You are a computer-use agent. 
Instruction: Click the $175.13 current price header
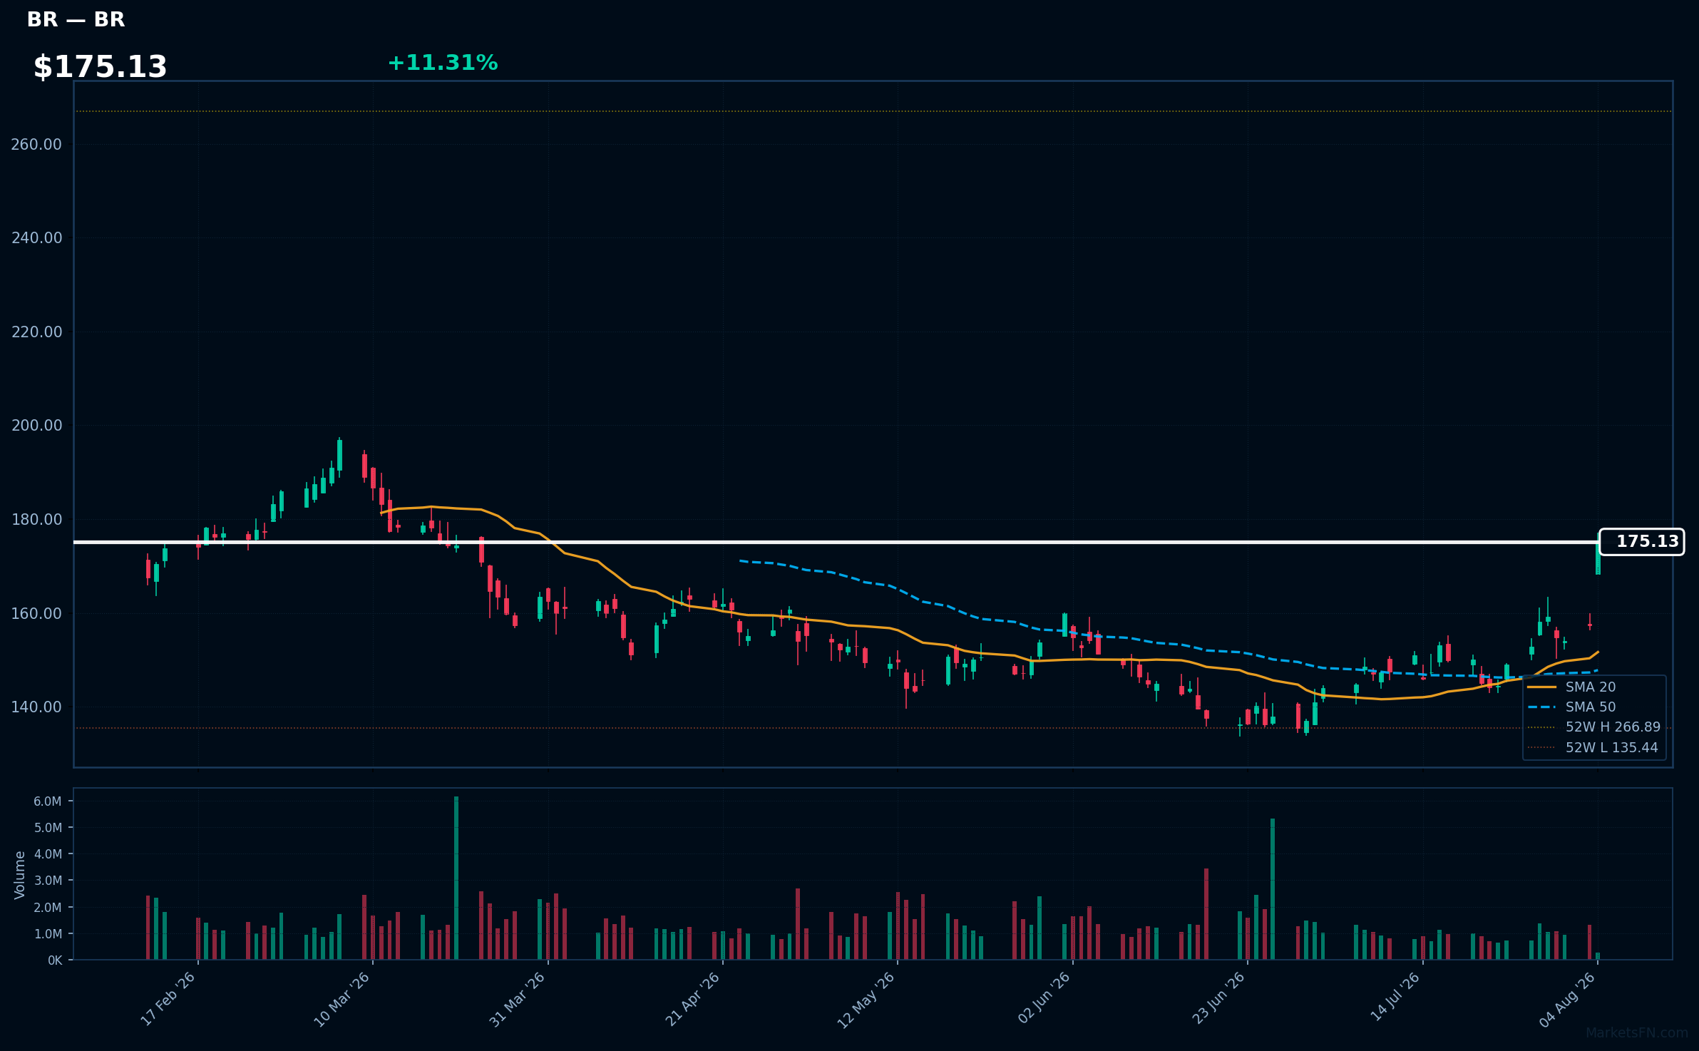pos(100,67)
